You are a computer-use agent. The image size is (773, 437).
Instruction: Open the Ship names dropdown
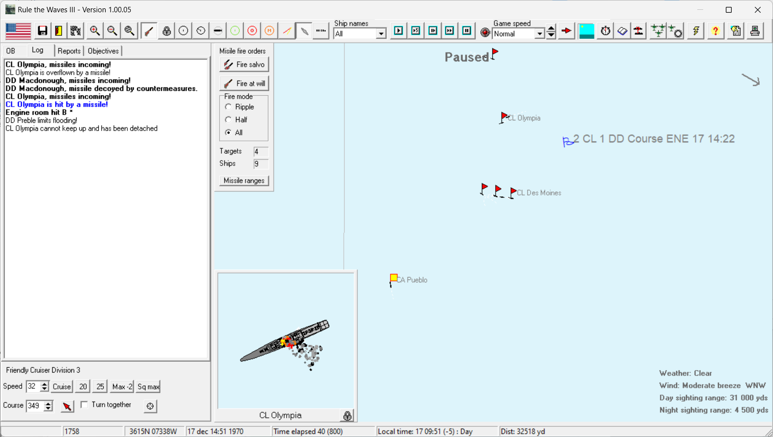coord(381,34)
